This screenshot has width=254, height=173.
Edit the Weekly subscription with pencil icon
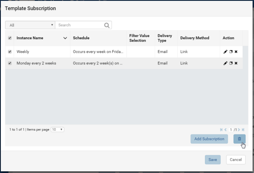[225, 52]
